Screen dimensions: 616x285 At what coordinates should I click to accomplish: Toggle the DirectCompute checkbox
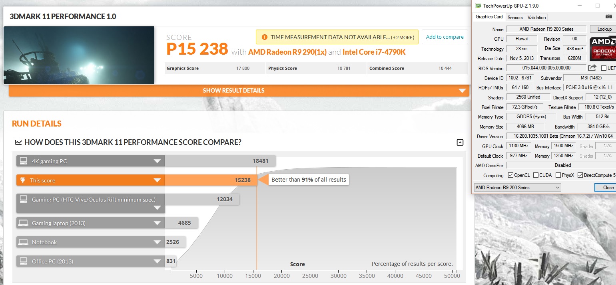tap(580, 175)
